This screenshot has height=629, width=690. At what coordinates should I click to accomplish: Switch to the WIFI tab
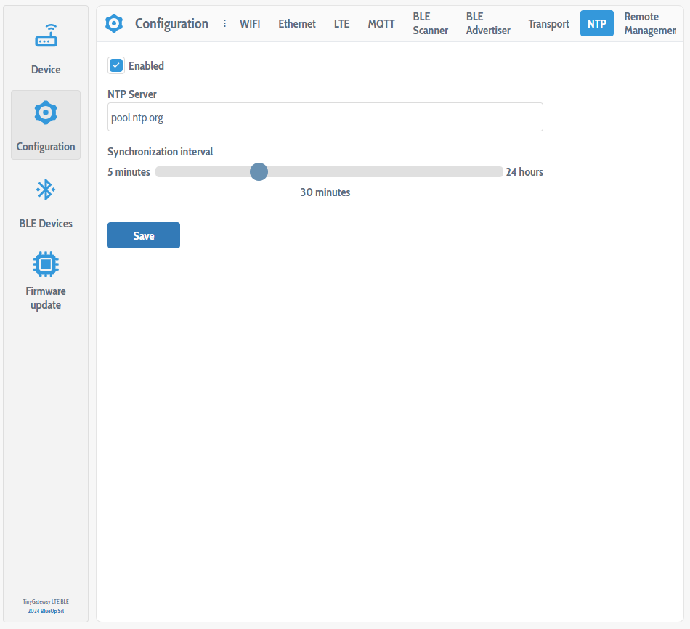point(250,24)
